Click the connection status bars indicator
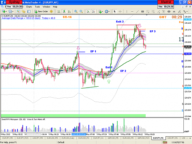 165,142
